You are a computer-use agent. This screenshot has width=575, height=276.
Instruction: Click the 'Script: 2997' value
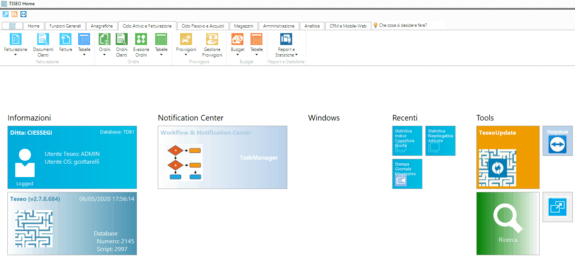(112, 249)
